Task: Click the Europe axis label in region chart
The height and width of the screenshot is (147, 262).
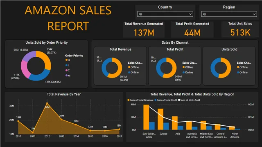Action: [x=163, y=134]
